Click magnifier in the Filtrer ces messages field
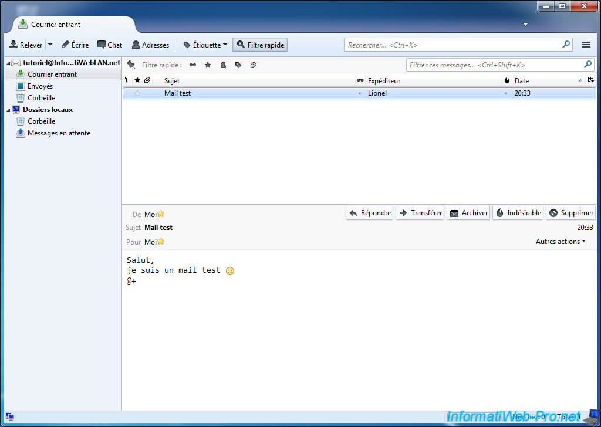Viewport: 601px width, 427px height. (588, 65)
